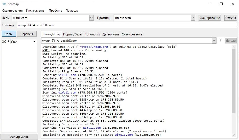Expand the Цель target dropdown
Screen dimensions: 239x140
(91, 18)
